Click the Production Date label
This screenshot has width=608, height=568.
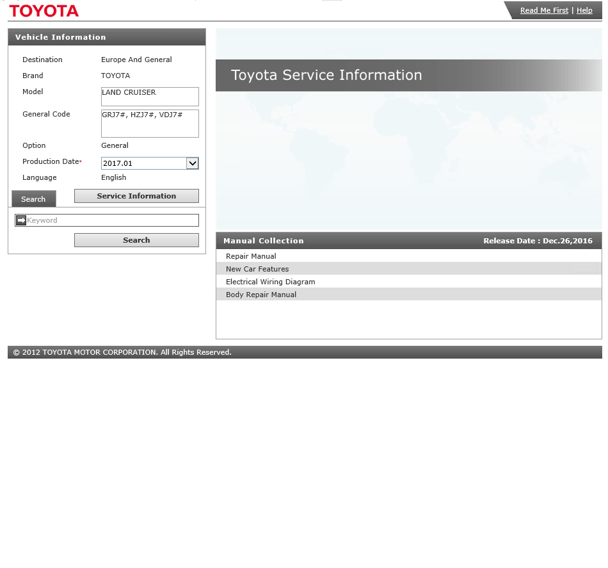[x=52, y=161]
